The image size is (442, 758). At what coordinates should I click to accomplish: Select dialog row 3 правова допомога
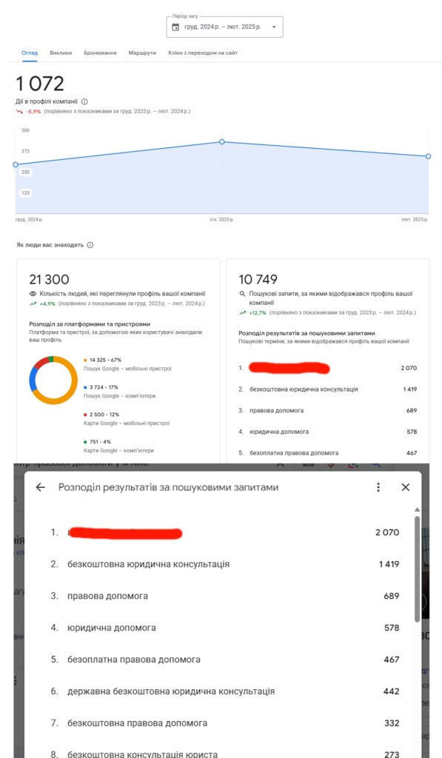225,596
